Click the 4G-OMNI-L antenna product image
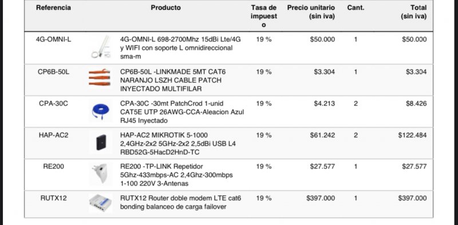Image resolution: width=458 pixels, height=225 pixels. [101, 47]
